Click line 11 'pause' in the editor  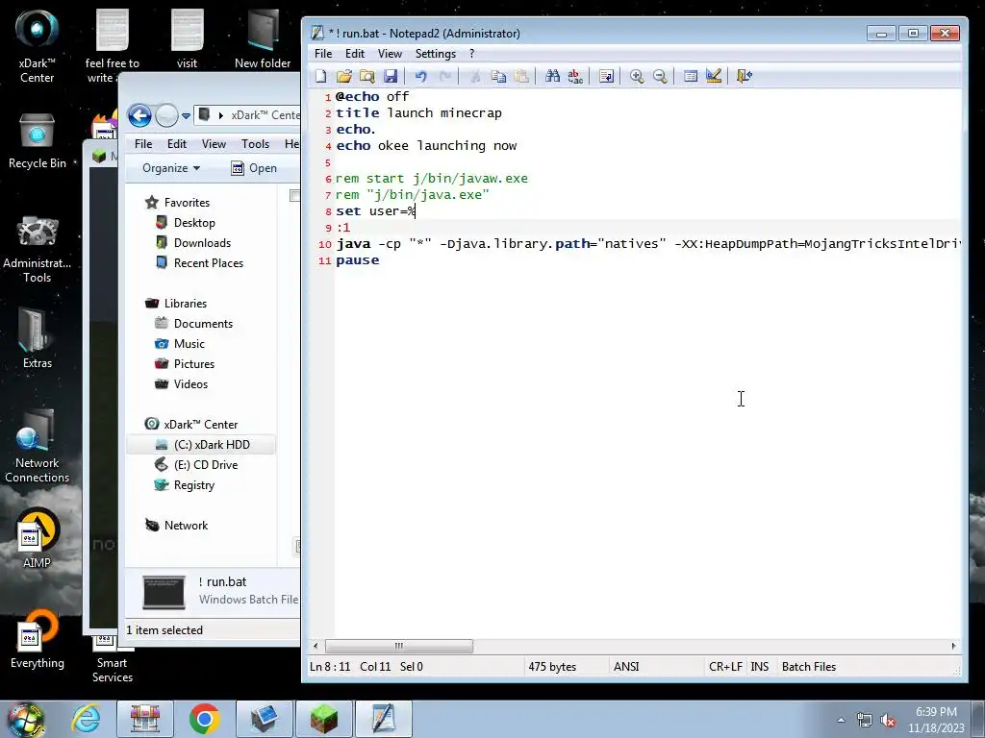358,260
